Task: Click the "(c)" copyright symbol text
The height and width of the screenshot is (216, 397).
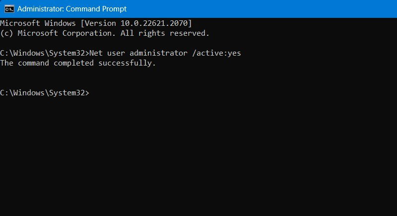Action: tap(6, 33)
